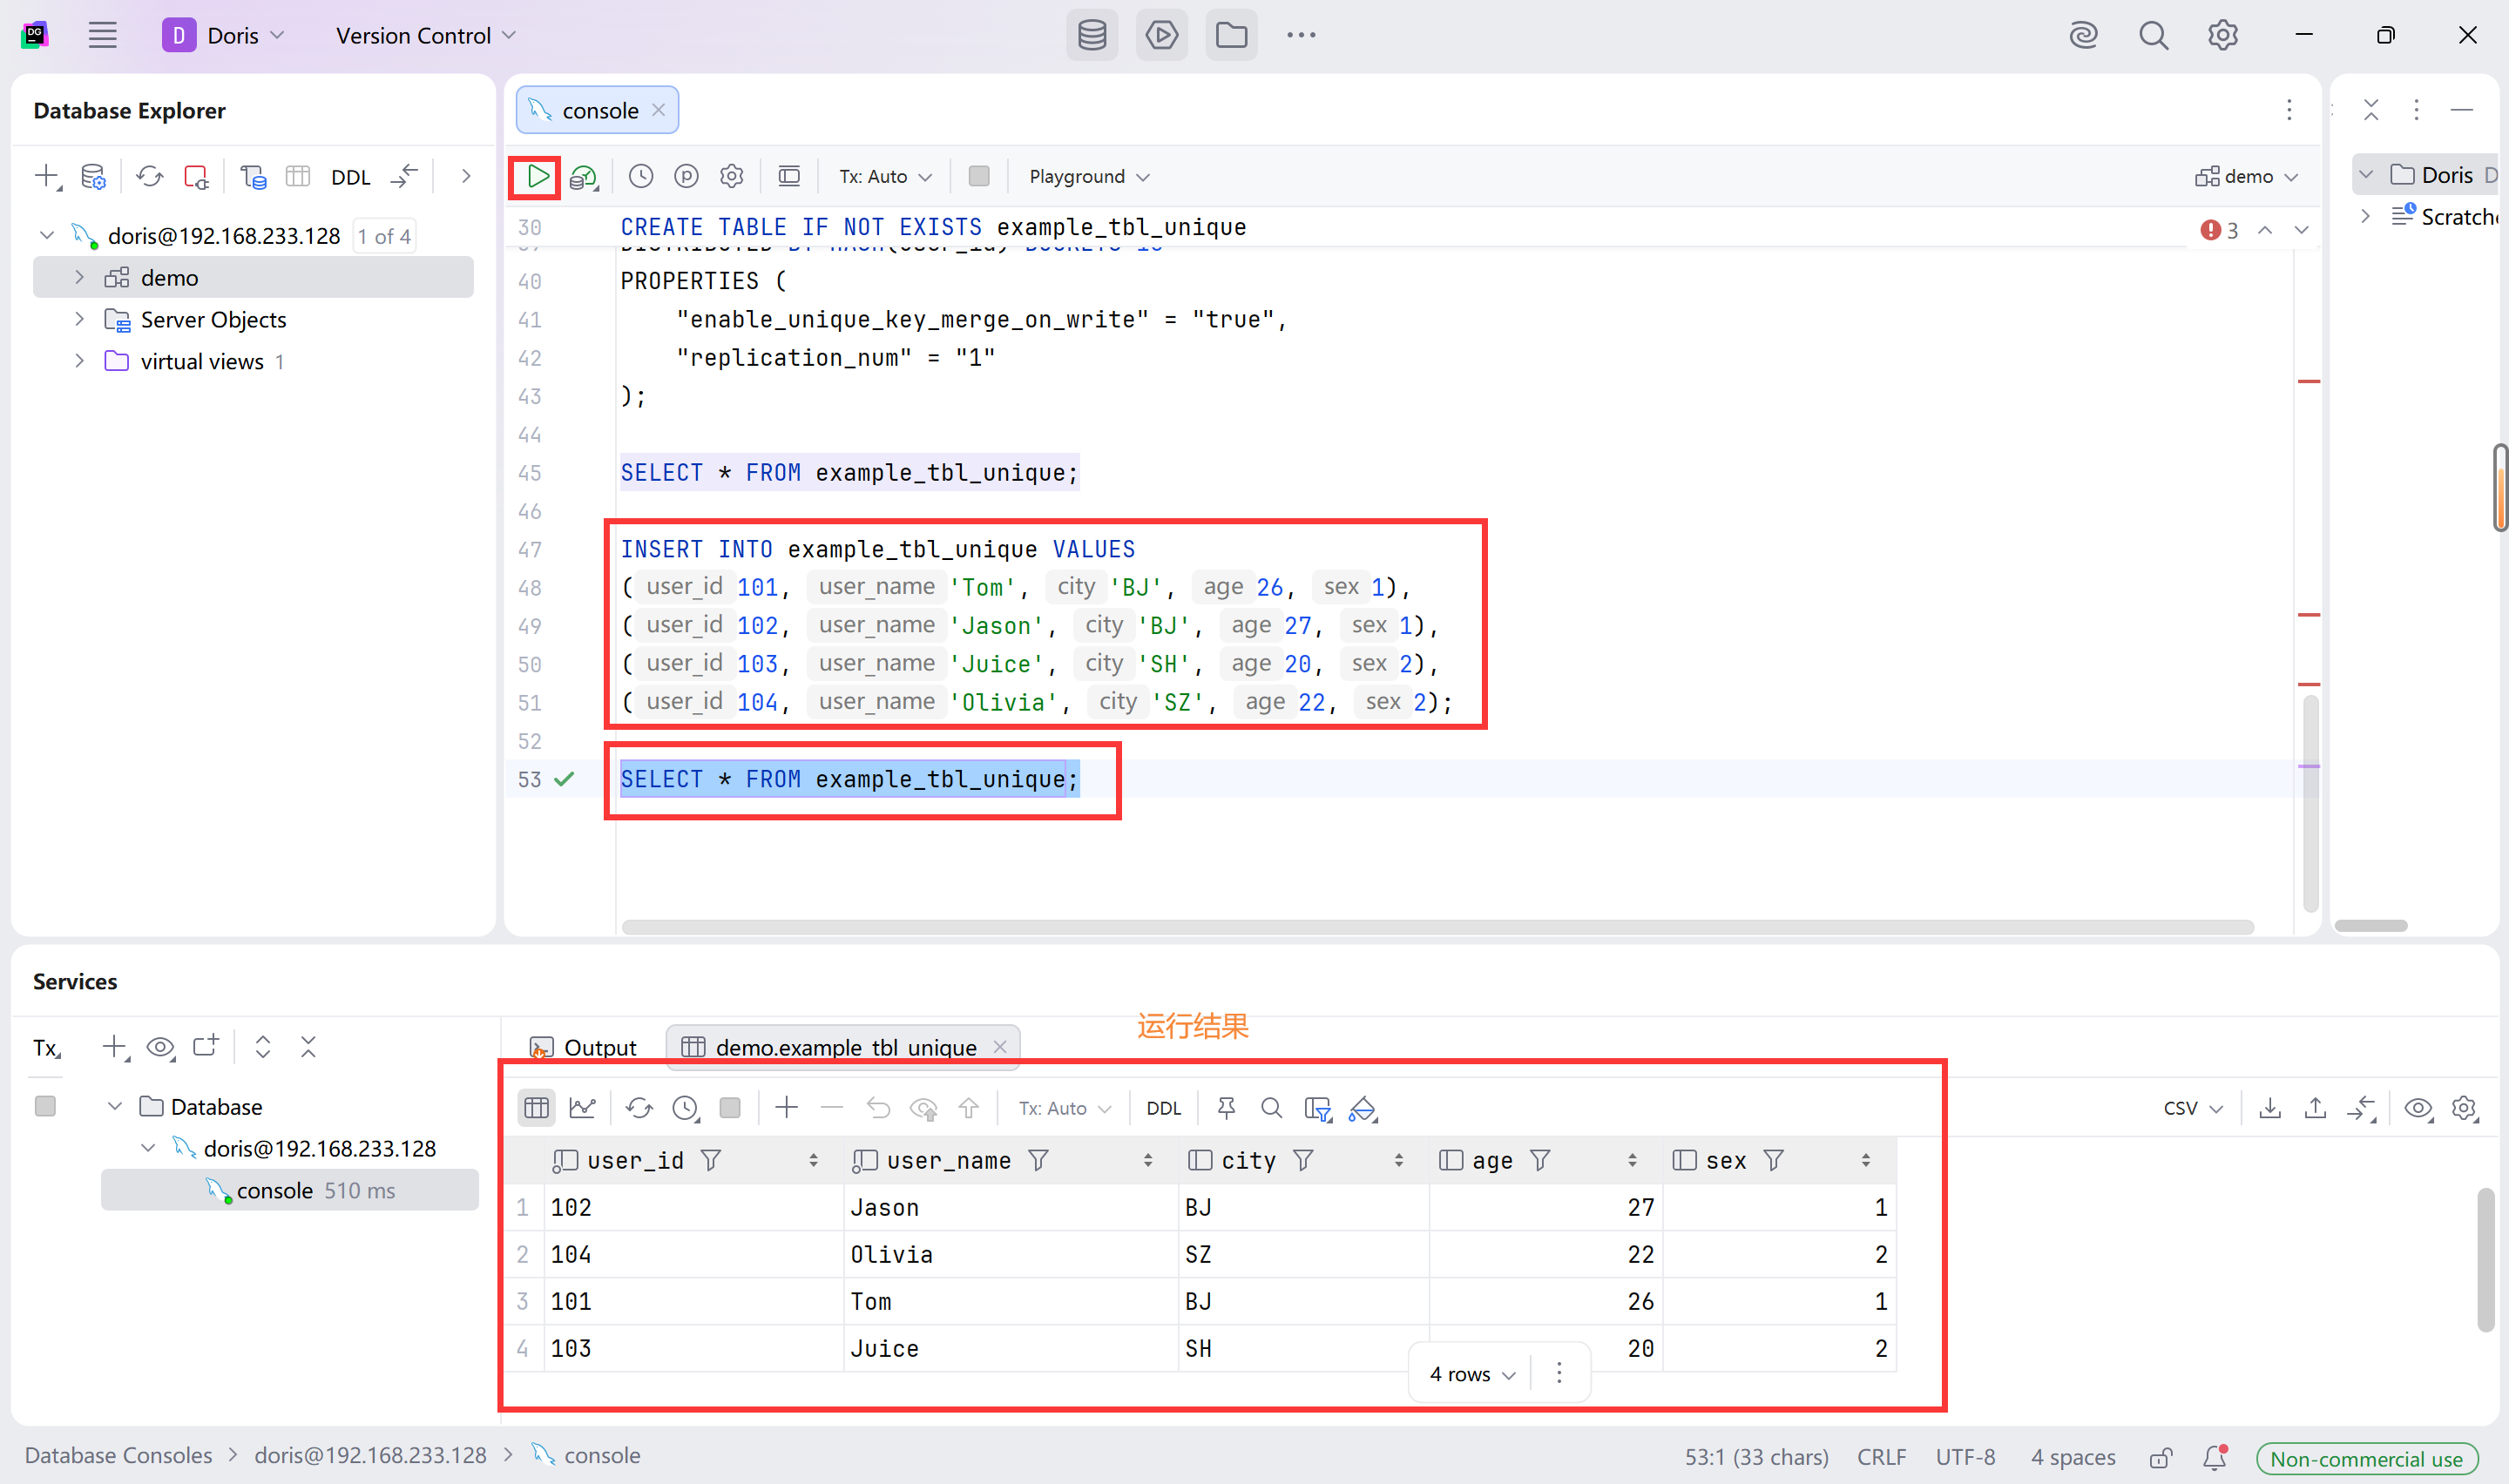Image resolution: width=2509 pixels, height=1484 pixels.
Task: Refresh the Database Explorer tree
Action: (x=150, y=177)
